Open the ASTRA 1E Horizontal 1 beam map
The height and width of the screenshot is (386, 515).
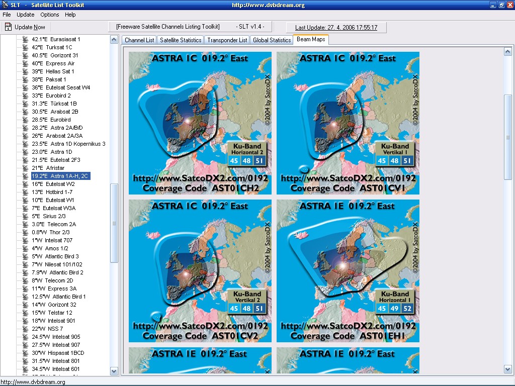click(x=348, y=271)
